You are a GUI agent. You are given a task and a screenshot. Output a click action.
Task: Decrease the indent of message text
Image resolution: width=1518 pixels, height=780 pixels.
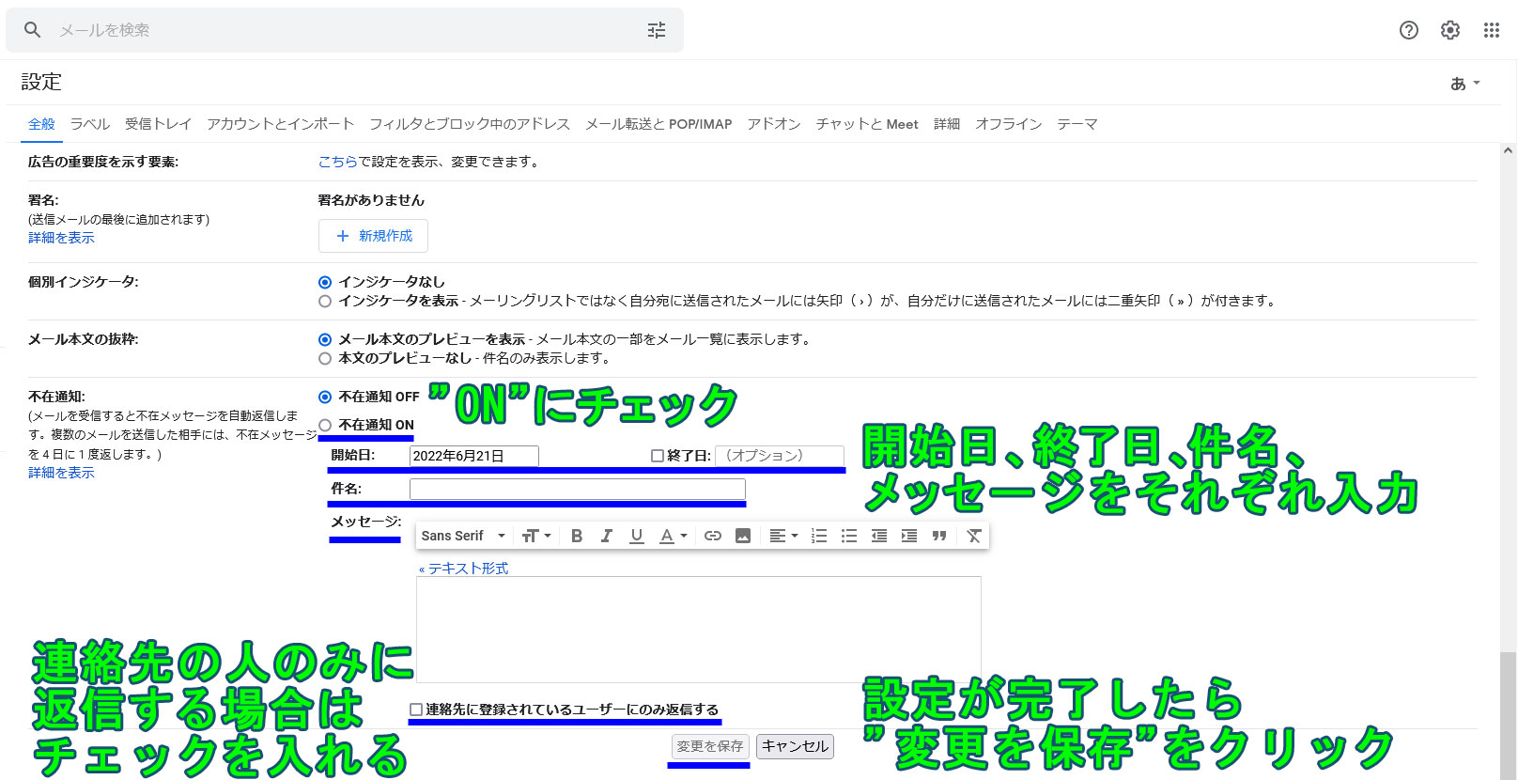point(879,536)
